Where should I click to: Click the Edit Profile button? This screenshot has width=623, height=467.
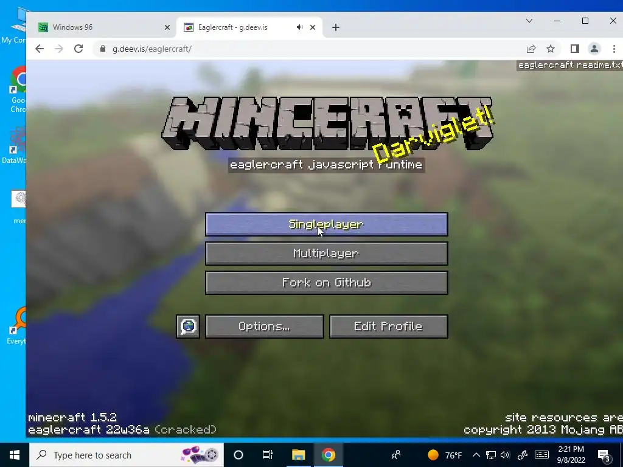388,327
